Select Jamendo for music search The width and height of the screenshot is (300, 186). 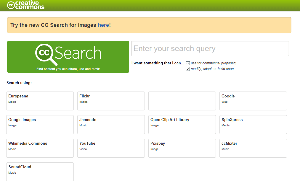tap(111, 124)
